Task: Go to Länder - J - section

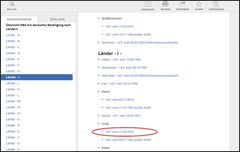Action: click(x=13, y=83)
